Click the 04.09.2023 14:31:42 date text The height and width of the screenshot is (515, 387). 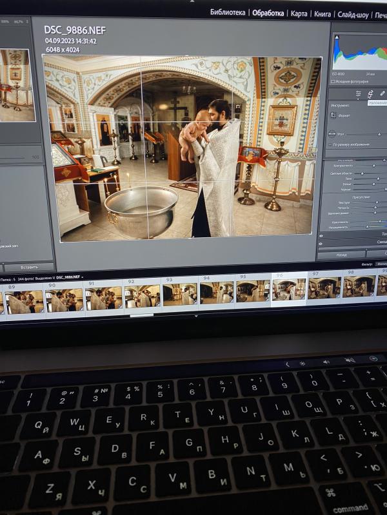(71, 41)
